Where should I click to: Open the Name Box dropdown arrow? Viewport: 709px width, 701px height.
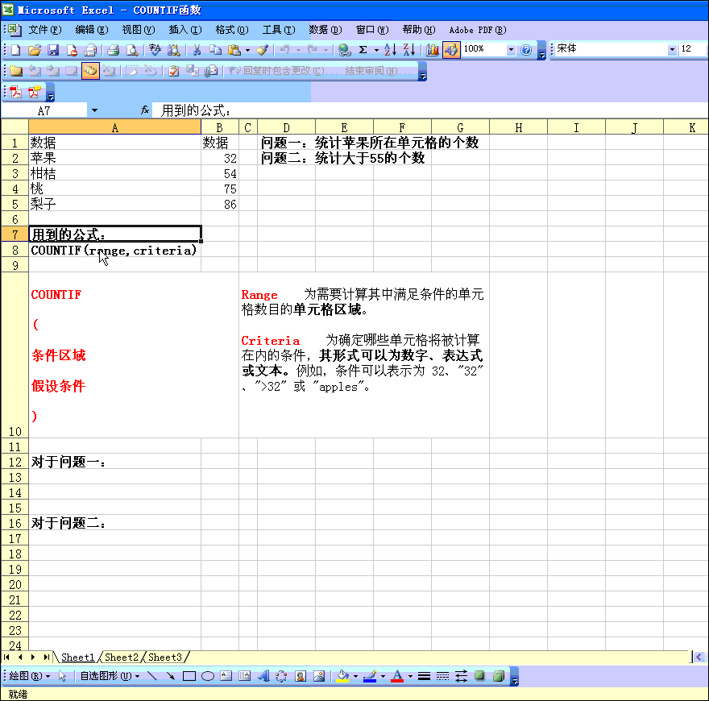coord(94,110)
